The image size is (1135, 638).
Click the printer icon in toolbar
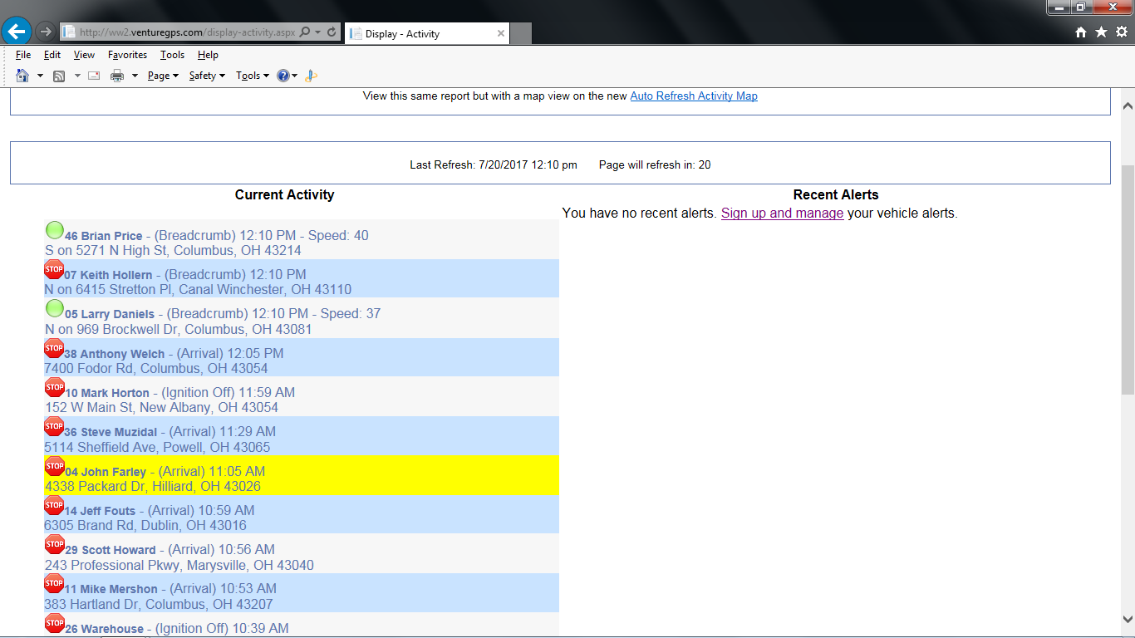point(117,76)
